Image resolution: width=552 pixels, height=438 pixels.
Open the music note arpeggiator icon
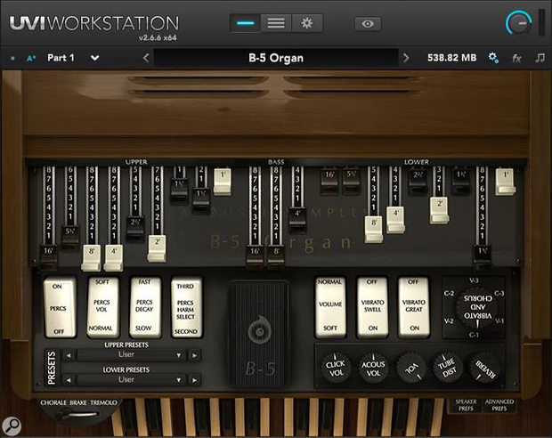[540, 58]
